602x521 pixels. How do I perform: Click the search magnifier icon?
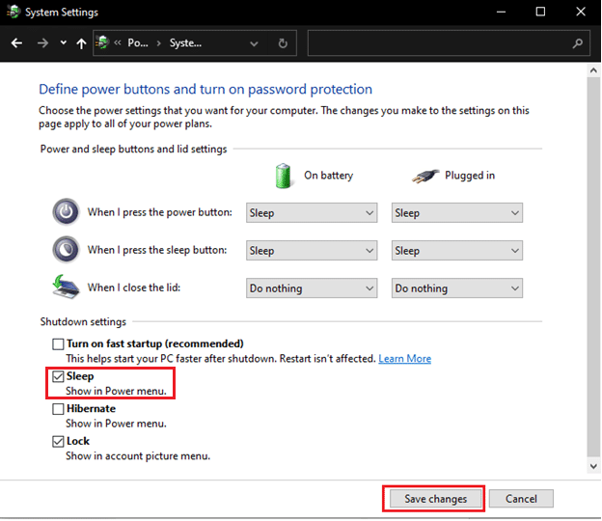point(578,43)
